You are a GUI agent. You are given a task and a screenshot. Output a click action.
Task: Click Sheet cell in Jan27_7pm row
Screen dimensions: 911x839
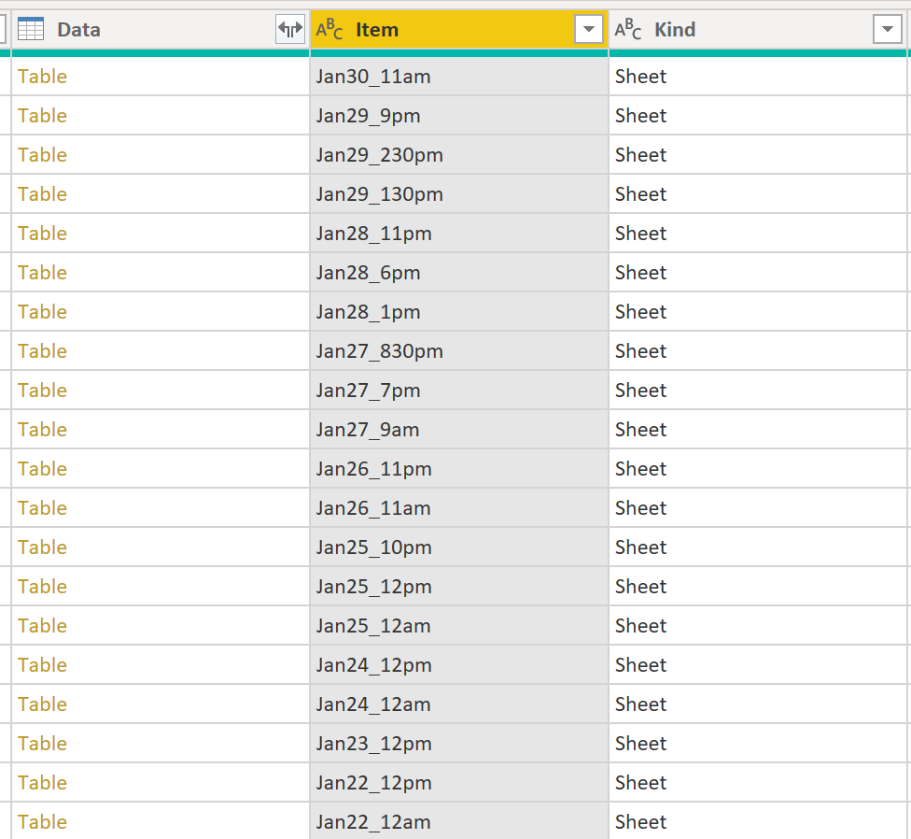(758, 391)
